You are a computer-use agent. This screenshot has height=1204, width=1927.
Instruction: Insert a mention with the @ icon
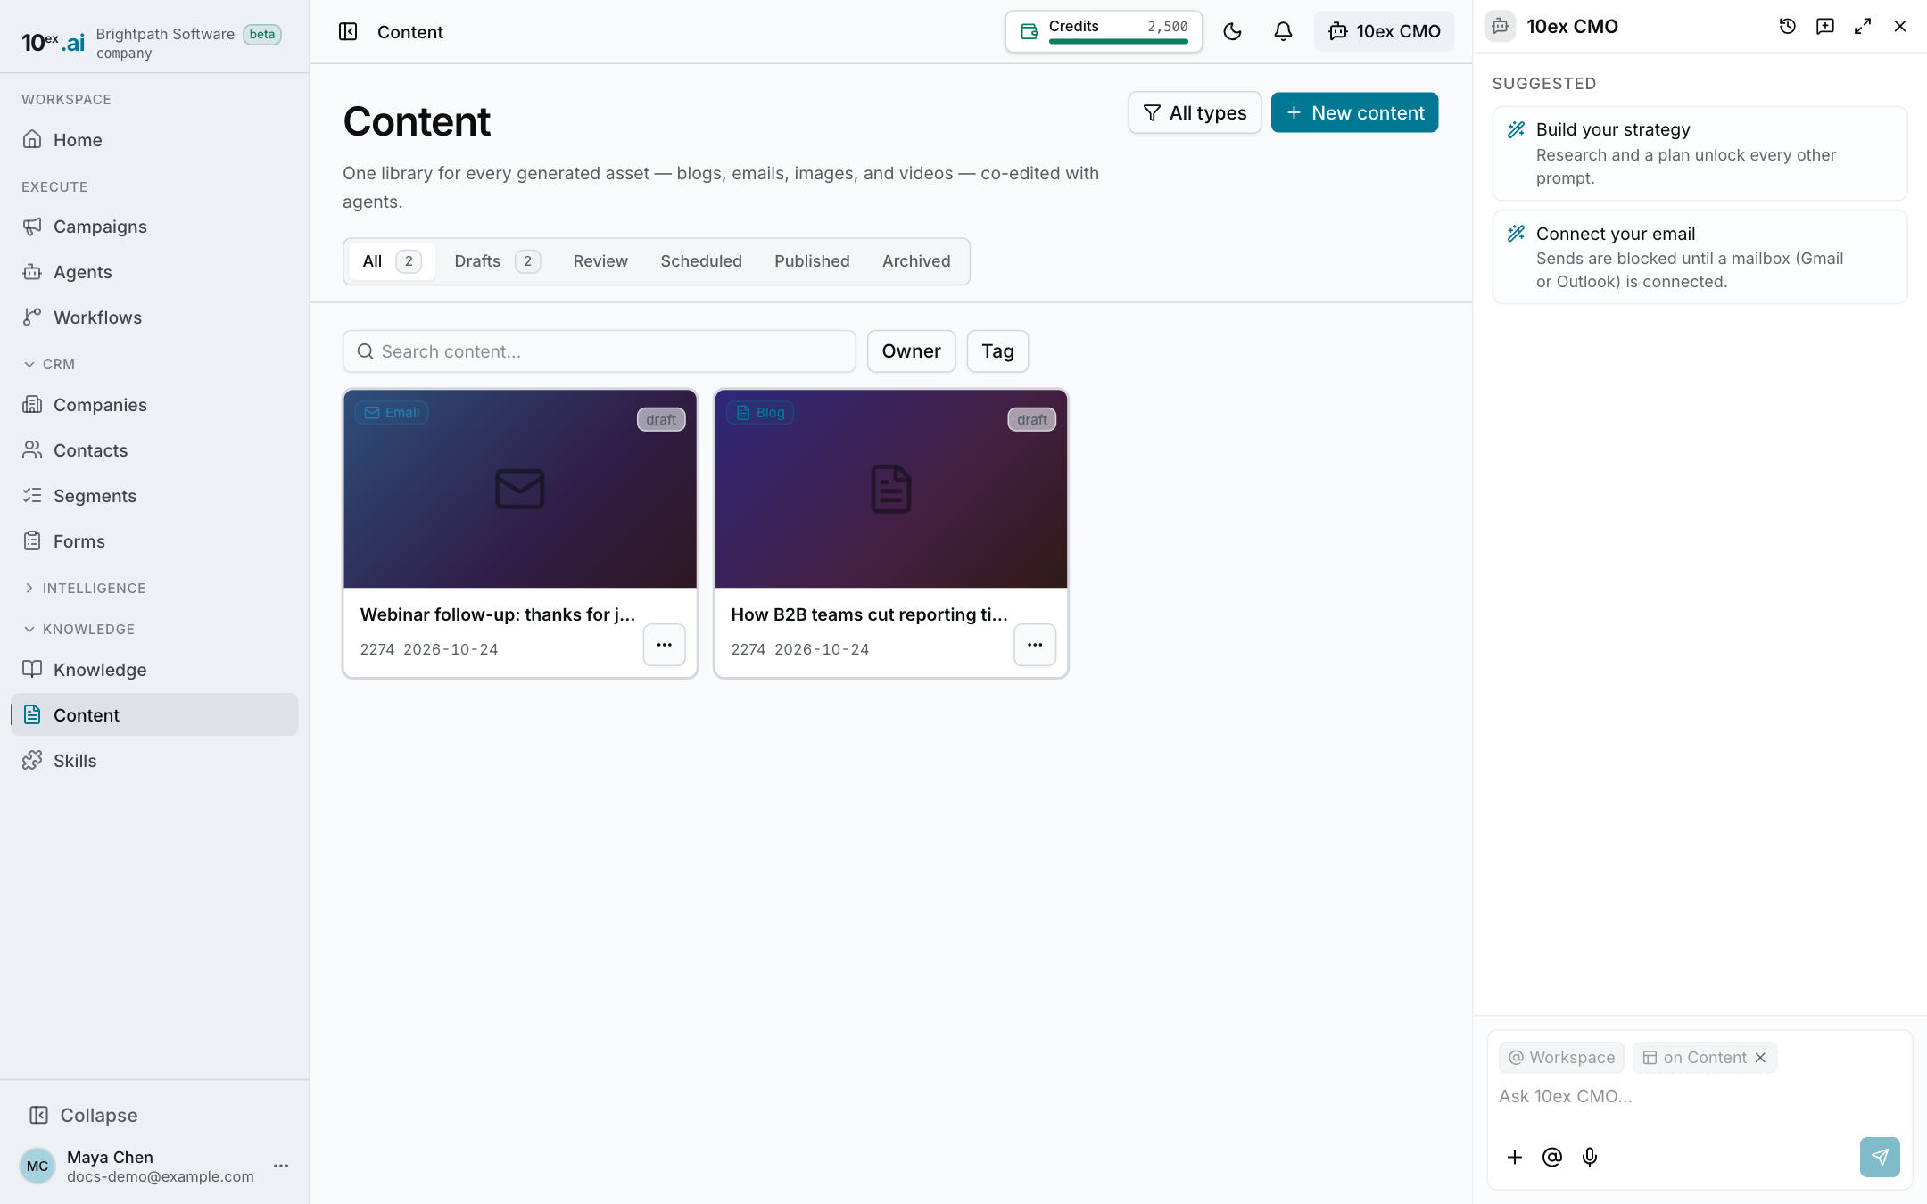point(1551,1157)
